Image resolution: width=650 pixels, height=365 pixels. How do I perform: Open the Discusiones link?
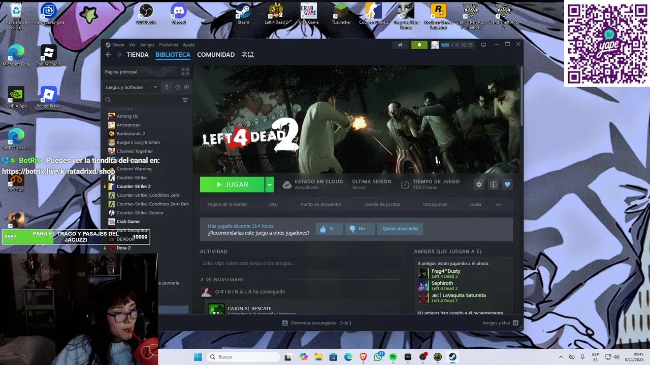click(x=435, y=204)
